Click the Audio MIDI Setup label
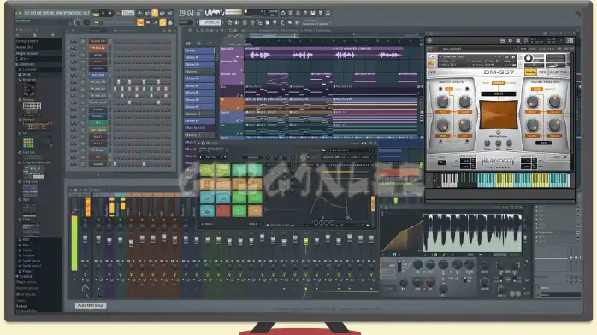Image resolution: width=597 pixels, height=335 pixels. (91, 305)
